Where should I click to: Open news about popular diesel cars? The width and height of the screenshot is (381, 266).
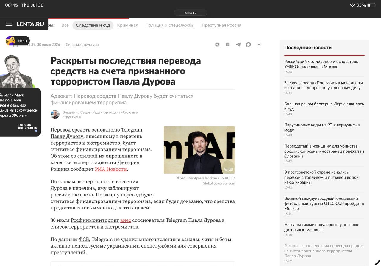pyautogui.click(x=321, y=227)
